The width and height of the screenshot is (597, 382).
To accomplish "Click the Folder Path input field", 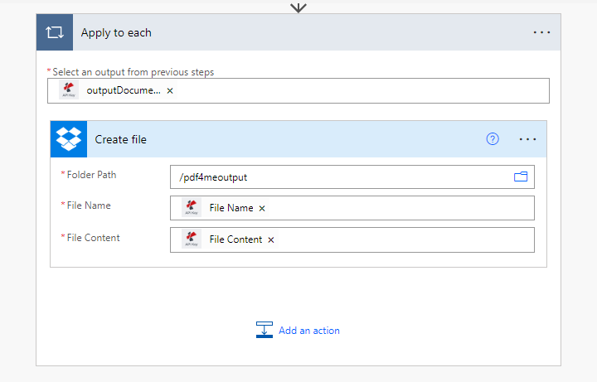I will coord(352,177).
